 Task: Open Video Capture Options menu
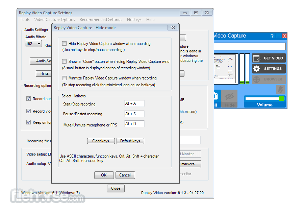point(54,20)
